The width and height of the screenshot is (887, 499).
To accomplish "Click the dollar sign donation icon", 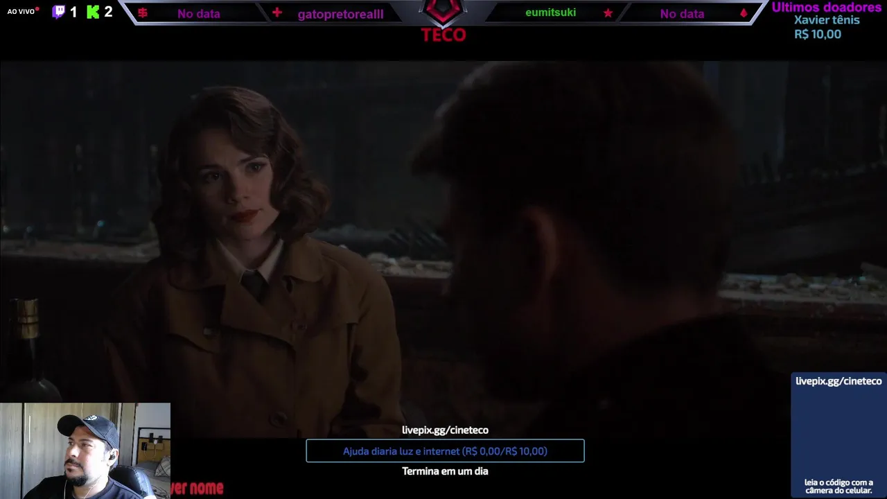I will tap(143, 13).
